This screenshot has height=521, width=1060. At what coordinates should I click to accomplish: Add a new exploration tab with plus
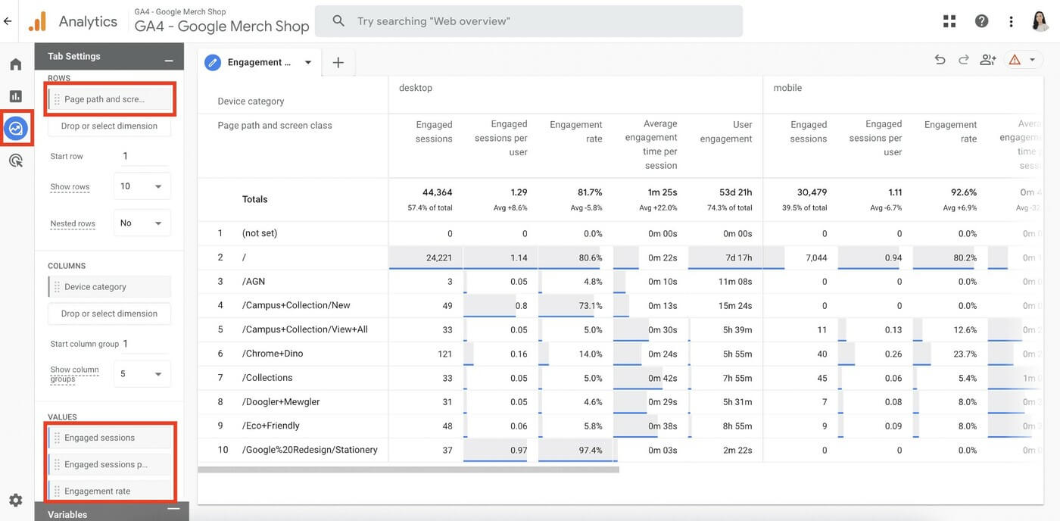(x=338, y=62)
